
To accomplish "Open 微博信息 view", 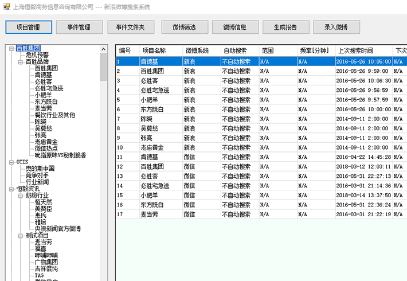I will coord(235,28).
